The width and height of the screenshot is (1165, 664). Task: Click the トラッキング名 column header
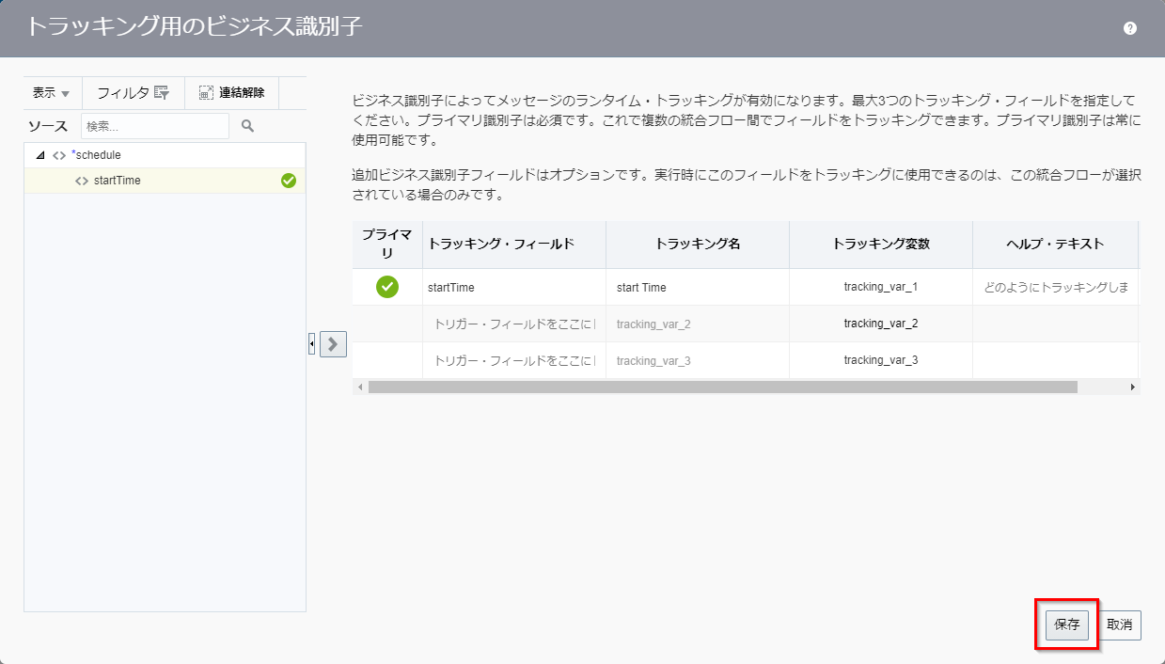(x=697, y=244)
